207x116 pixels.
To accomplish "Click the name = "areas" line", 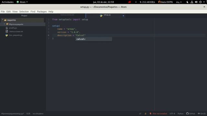I will point(67,29).
